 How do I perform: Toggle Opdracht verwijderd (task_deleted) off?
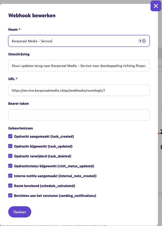click(10, 156)
